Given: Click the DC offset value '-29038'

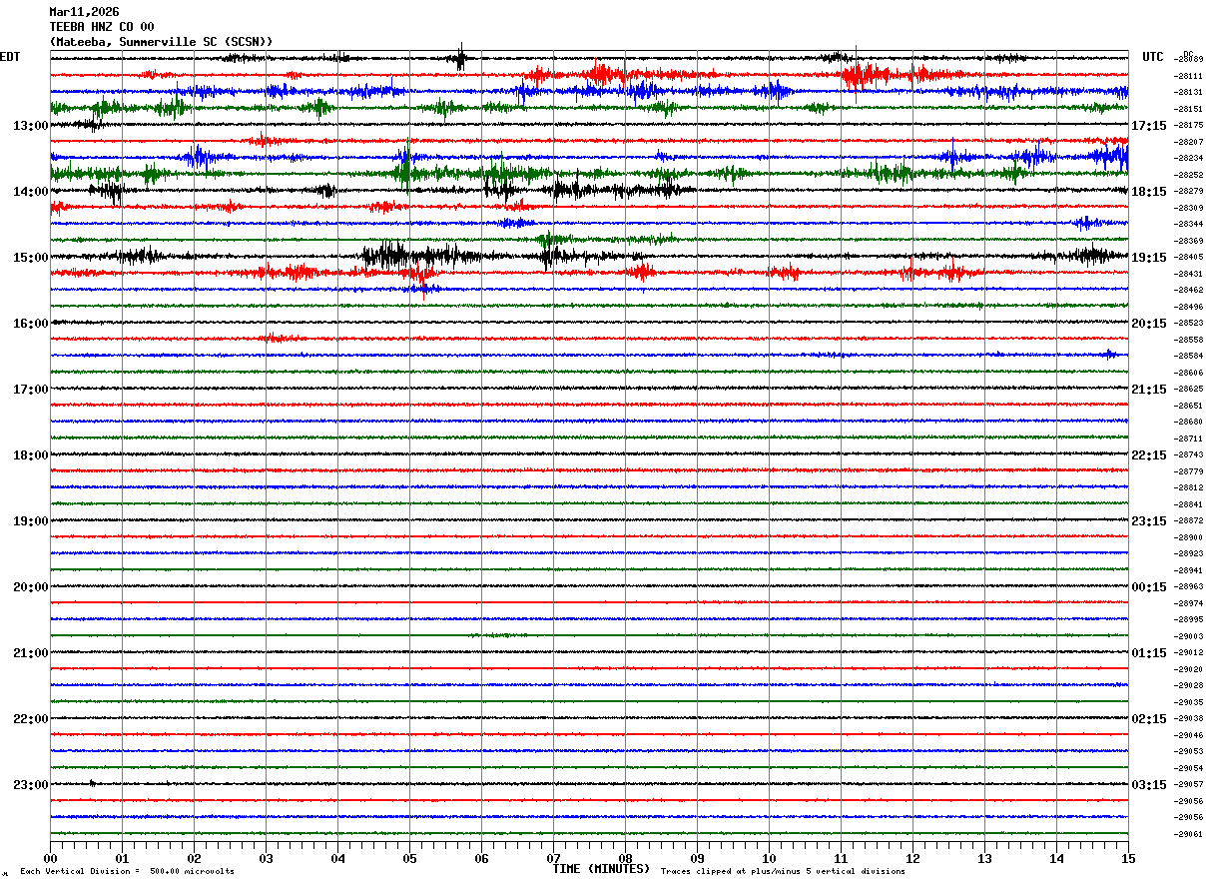Looking at the screenshot, I should pos(1189,718).
